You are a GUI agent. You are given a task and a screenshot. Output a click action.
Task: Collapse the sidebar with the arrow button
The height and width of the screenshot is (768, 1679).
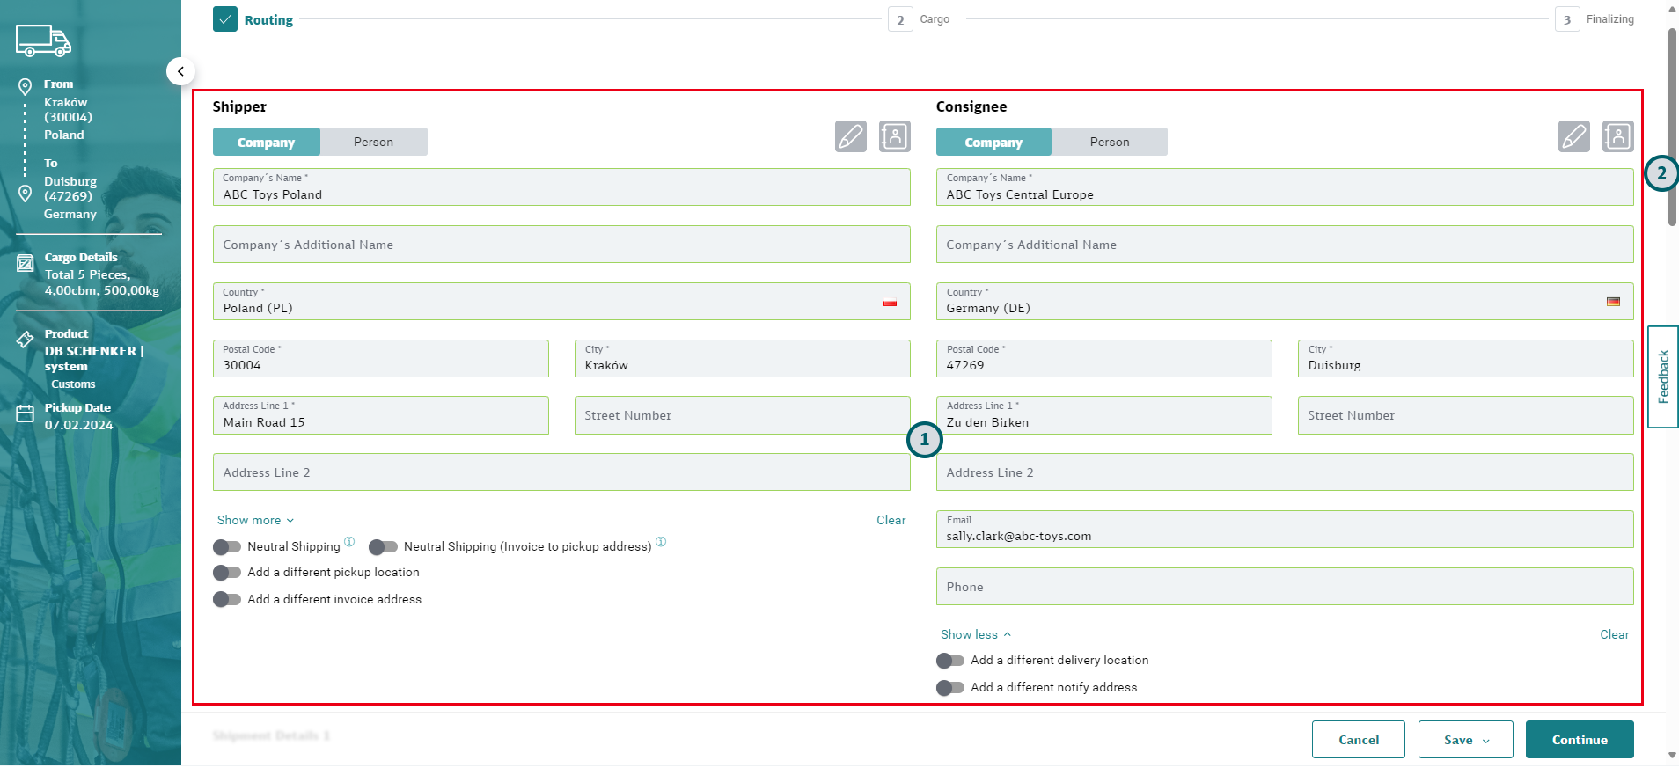point(180,71)
